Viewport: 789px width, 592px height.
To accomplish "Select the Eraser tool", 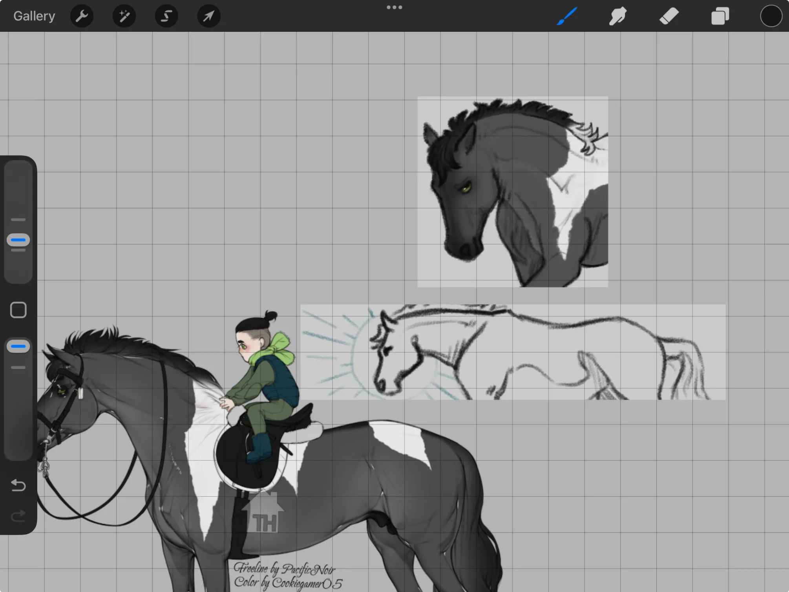I will (669, 16).
